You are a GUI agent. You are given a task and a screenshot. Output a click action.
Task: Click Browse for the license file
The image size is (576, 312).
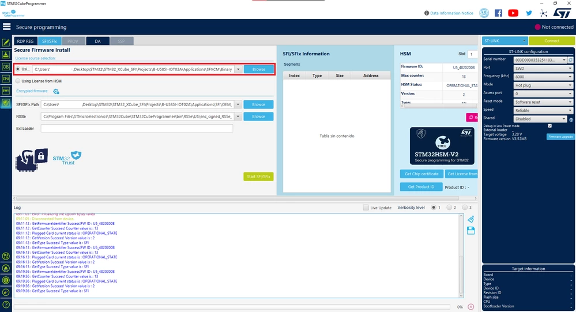click(259, 69)
